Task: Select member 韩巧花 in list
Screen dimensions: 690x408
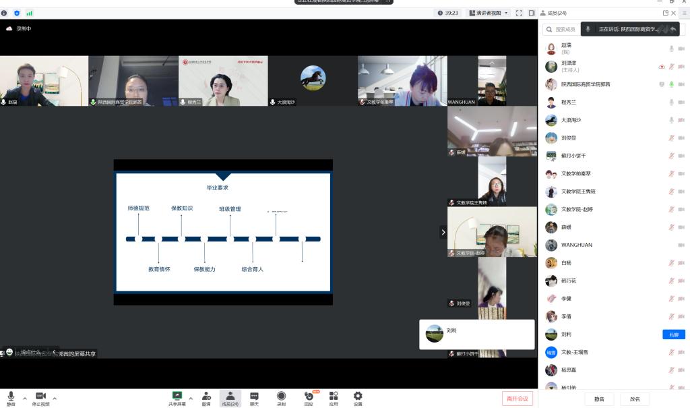Action: [614, 281]
